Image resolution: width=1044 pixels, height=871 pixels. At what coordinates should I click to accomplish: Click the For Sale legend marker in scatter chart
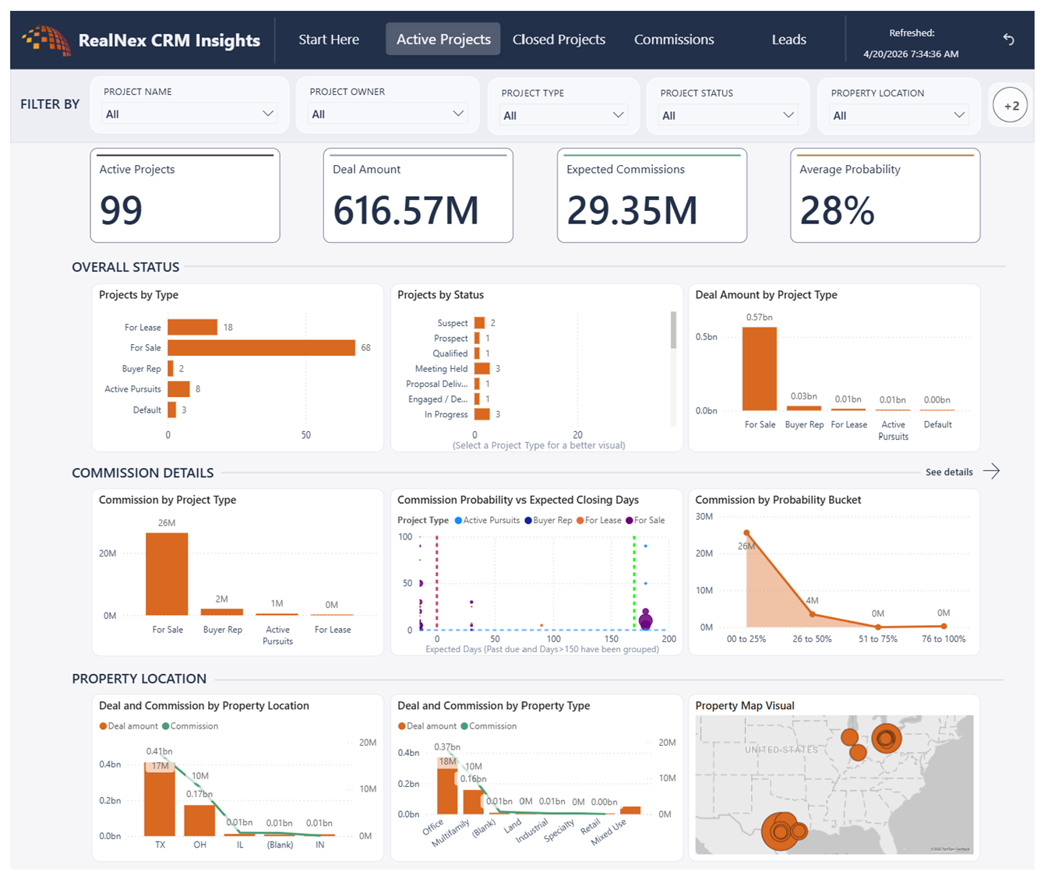pyautogui.click(x=630, y=521)
